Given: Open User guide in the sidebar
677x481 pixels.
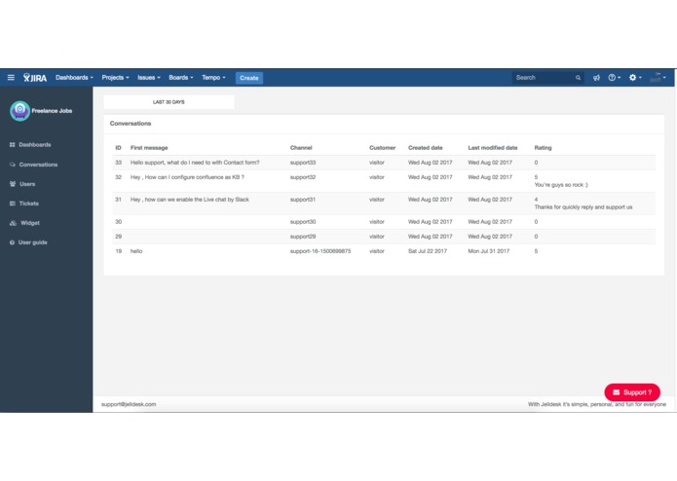Looking at the screenshot, I should [x=33, y=242].
